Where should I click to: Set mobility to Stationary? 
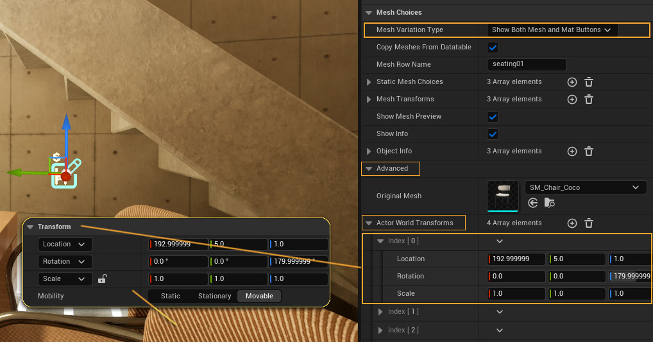214,296
